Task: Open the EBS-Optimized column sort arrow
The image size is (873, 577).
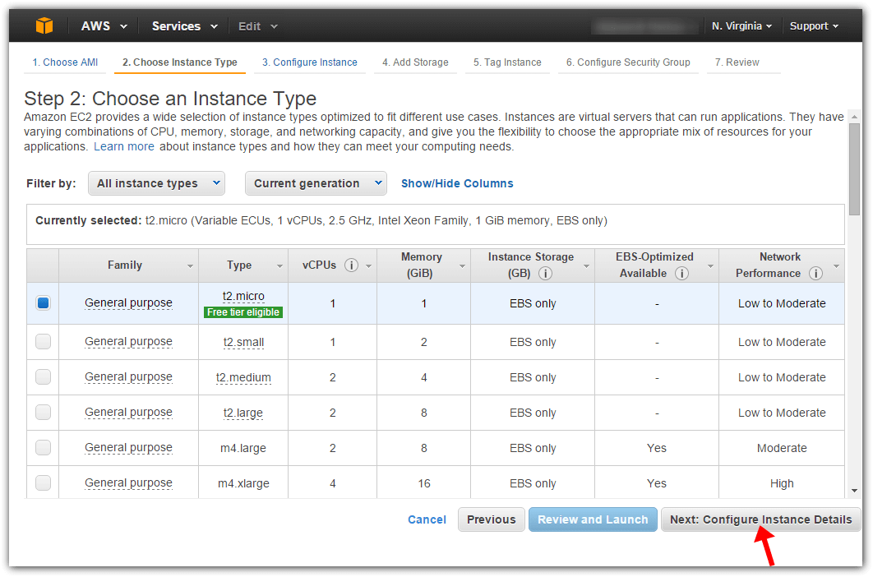Action: (x=710, y=266)
